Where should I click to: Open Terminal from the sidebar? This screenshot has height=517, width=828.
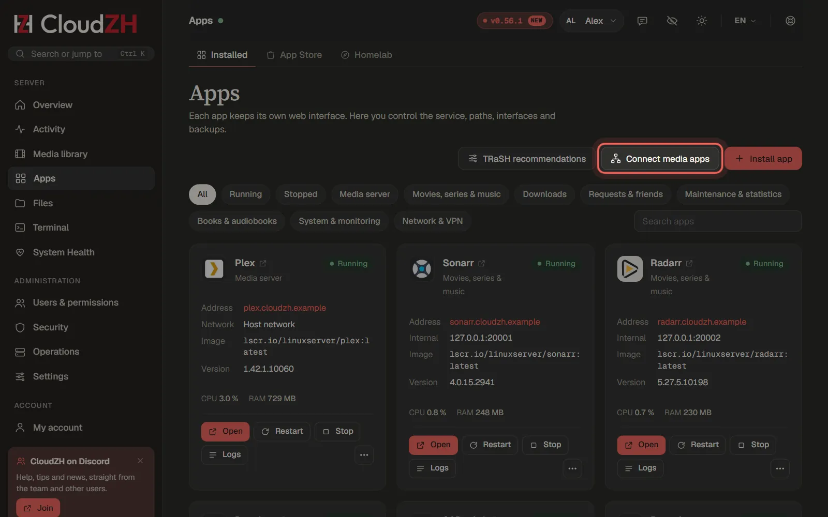point(81,227)
